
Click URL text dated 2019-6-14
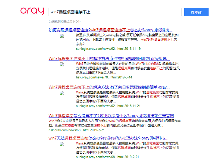104,77
